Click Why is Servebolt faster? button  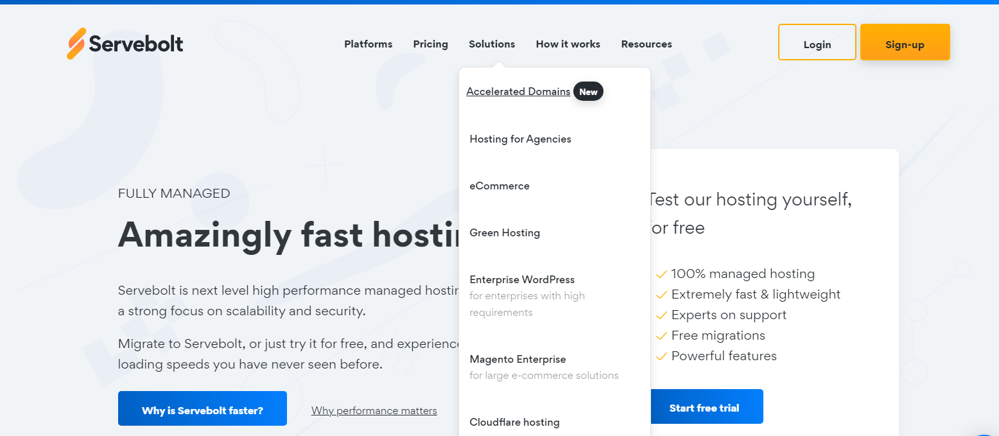coord(202,408)
